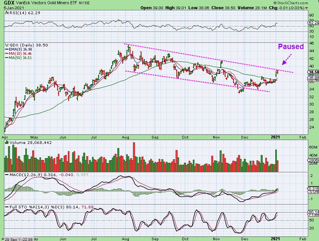Image resolution: width=319 pixels, height=241 pixels.
Task: Click the 5-Jan-2021 date label
Action: [14, 8]
